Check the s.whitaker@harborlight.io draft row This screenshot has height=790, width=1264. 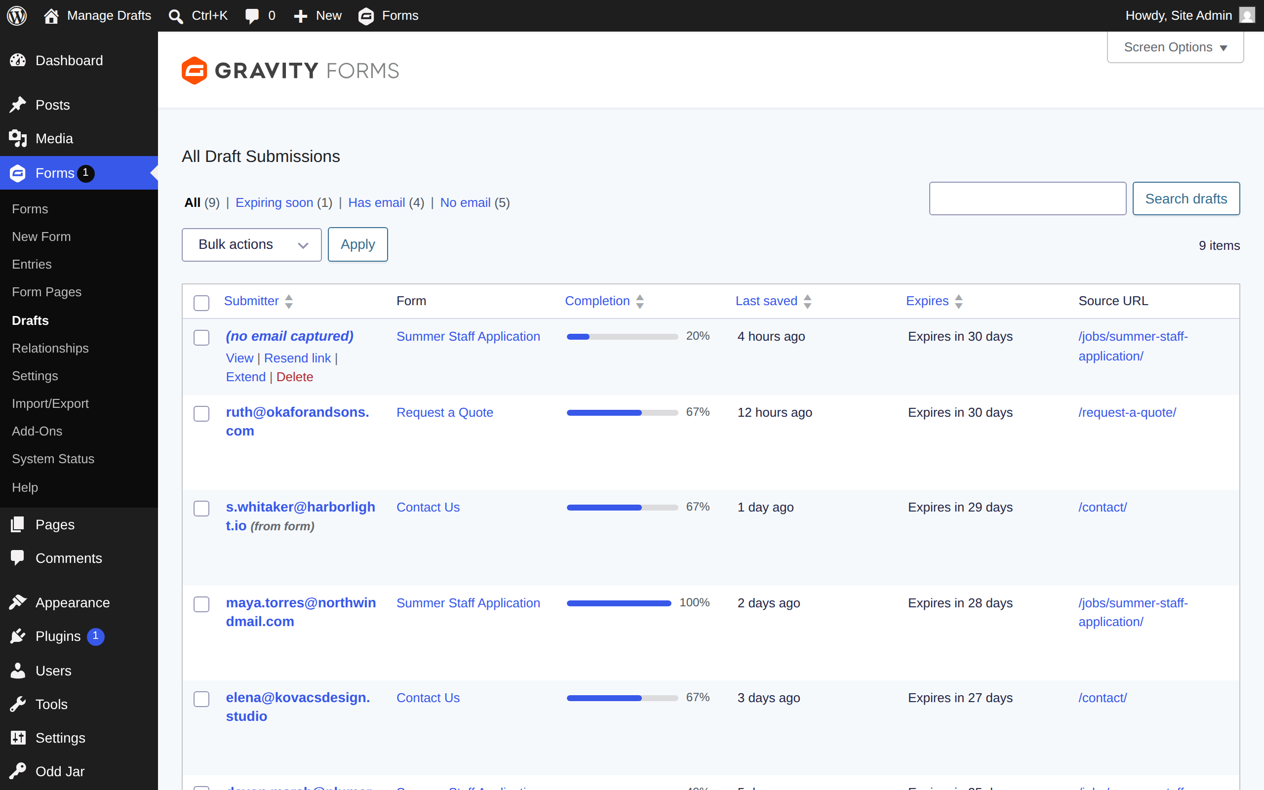tap(201, 509)
